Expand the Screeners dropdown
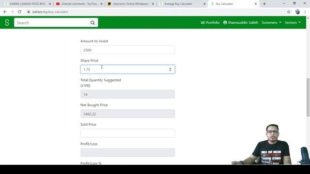 coord(271,23)
